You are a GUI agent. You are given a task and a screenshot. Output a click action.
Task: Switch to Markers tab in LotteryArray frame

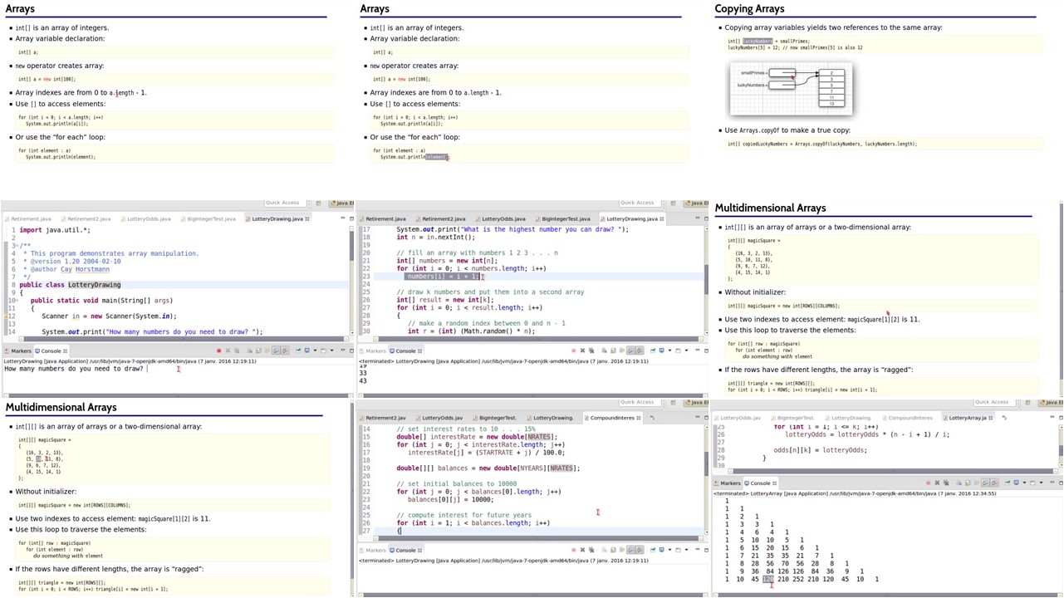pyautogui.click(x=727, y=483)
